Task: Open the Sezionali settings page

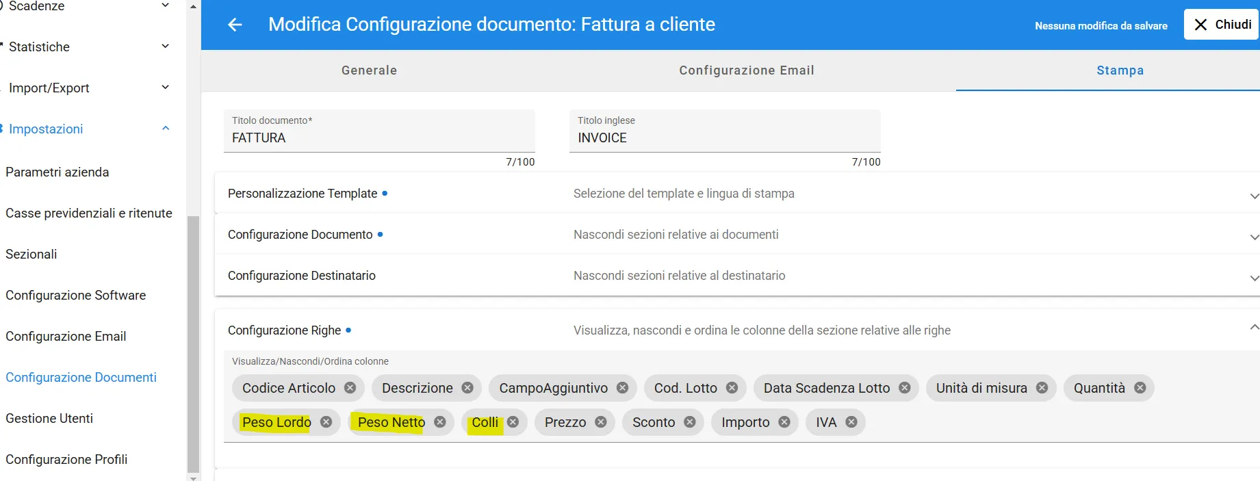Action: pos(31,254)
